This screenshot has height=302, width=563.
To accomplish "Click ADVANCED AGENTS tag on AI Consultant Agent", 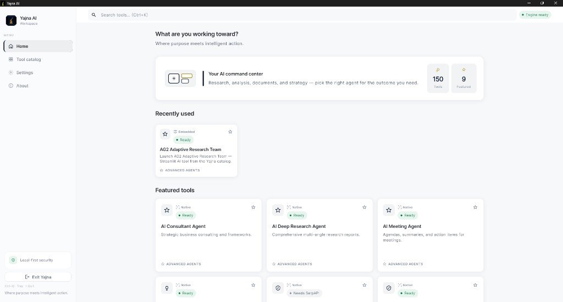I will (181, 264).
